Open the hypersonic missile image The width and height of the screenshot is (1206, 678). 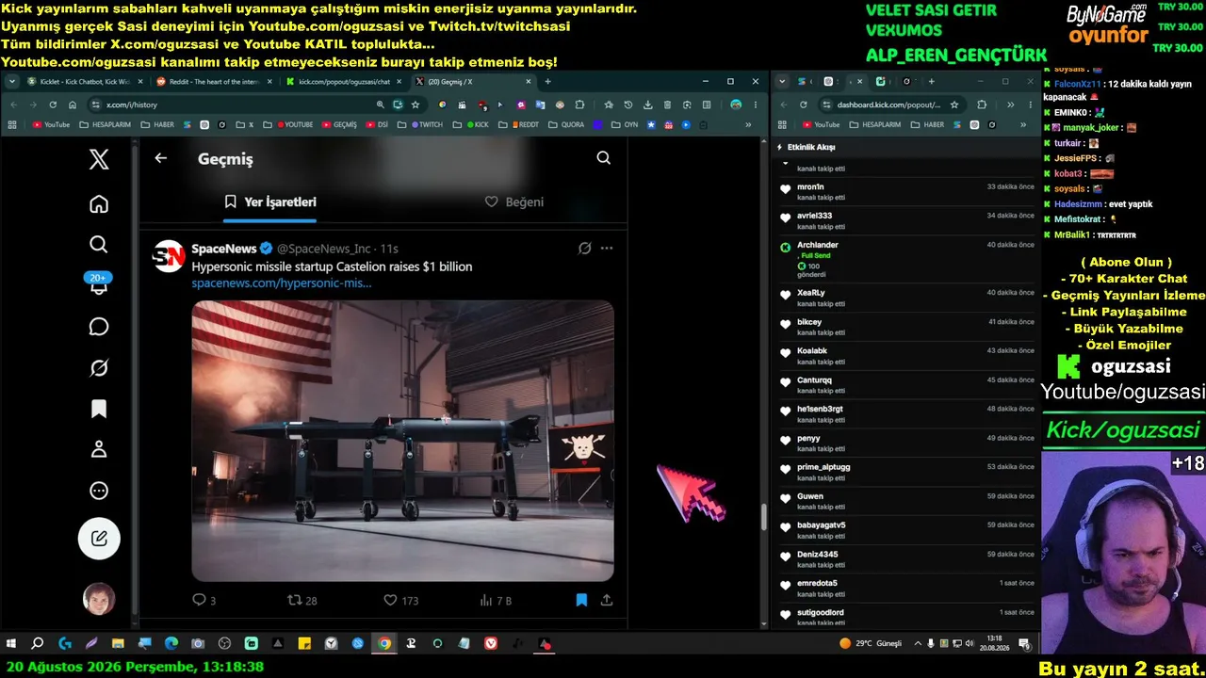click(402, 441)
